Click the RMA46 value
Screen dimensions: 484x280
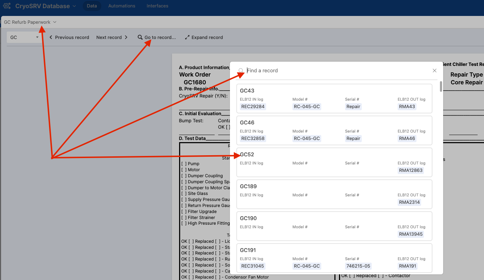(x=407, y=138)
